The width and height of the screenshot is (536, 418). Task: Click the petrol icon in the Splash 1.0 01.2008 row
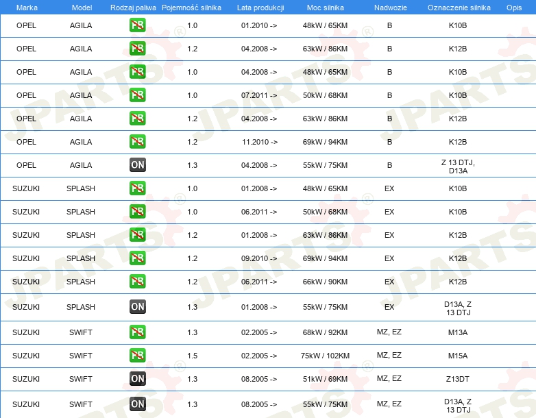point(137,188)
